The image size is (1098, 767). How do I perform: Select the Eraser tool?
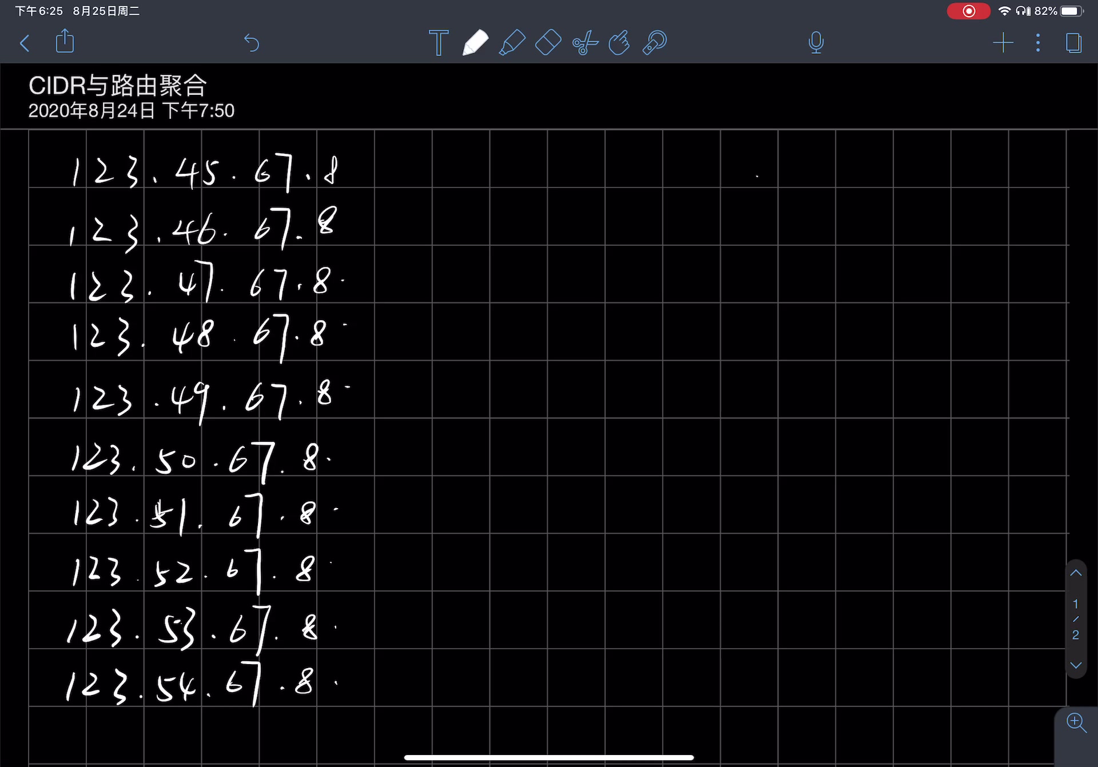(548, 42)
